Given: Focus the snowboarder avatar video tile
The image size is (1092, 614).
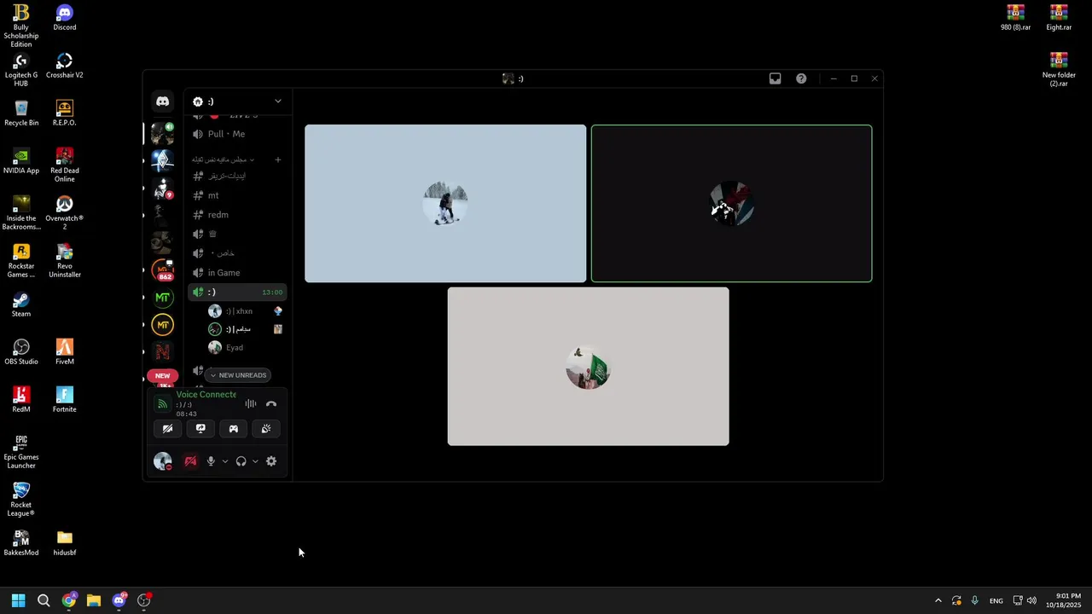Looking at the screenshot, I should (x=445, y=204).
